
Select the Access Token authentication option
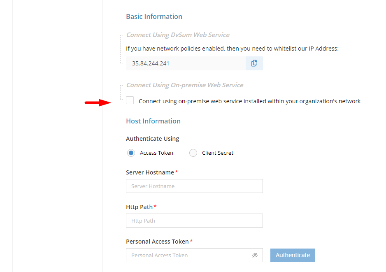point(131,153)
